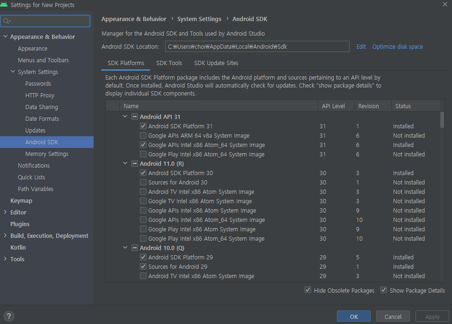Collapse the Android 11.0 (R) group

tap(125, 163)
